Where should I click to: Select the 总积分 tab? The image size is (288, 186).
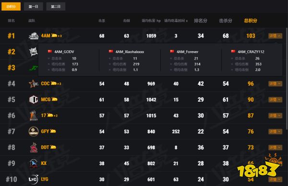pyautogui.click(x=11, y=7)
